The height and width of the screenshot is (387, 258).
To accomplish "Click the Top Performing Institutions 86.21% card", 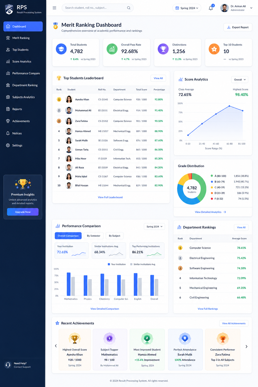I will 147,250.
